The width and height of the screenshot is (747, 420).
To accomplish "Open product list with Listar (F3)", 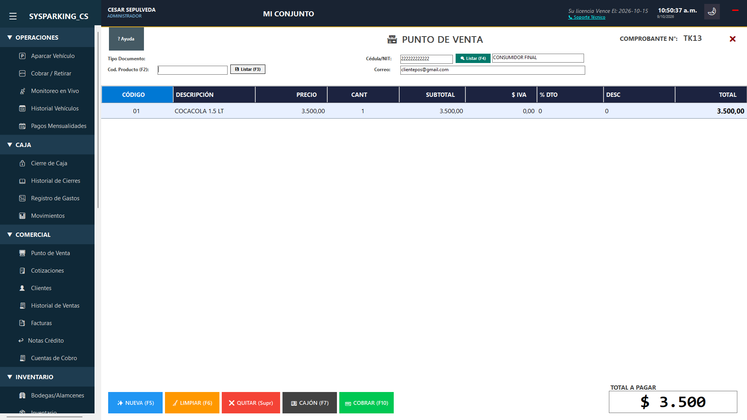I will 248,69.
